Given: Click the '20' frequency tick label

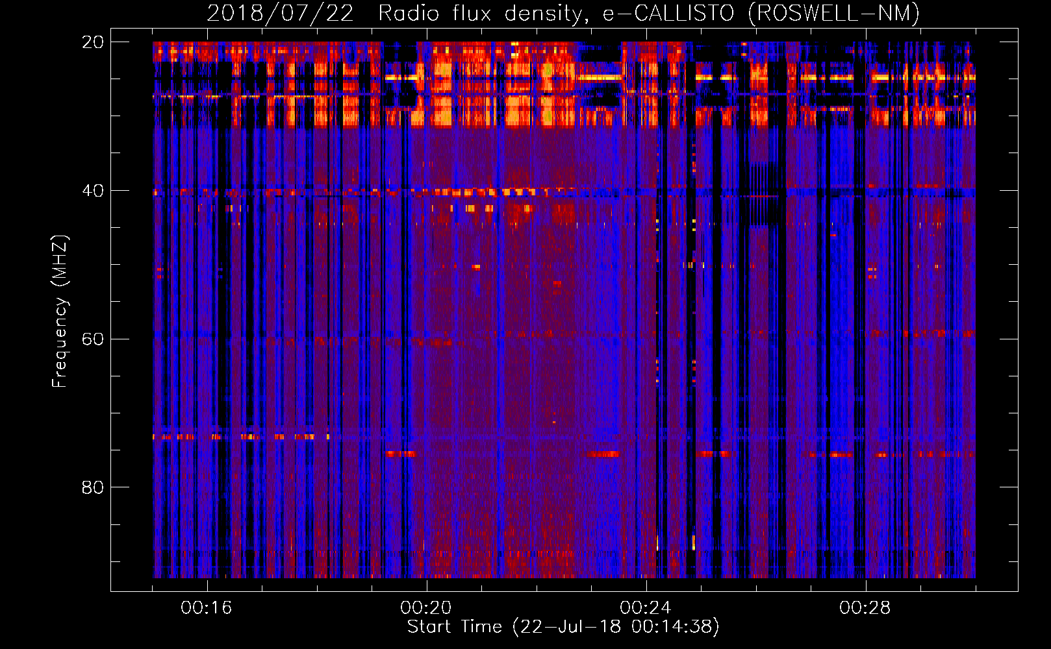Looking at the screenshot, I should click(x=93, y=42).
